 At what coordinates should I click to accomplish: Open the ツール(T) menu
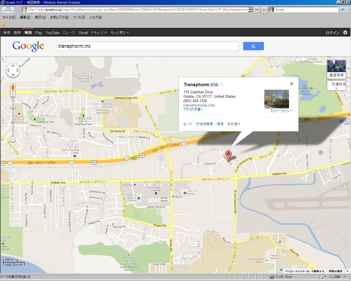[79, 17]
